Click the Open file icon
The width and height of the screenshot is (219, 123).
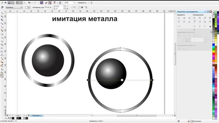(x=5, y=3)
